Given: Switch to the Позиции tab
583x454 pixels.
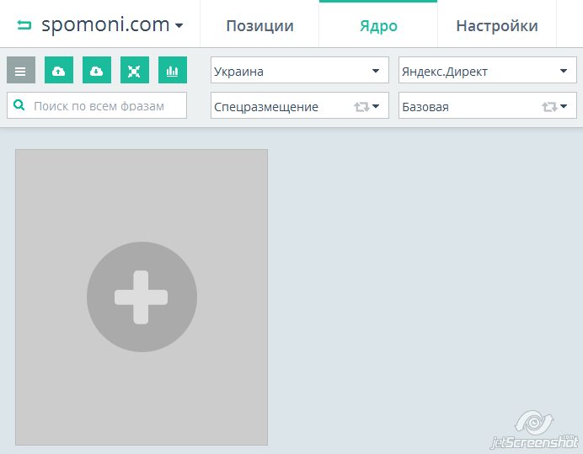Looking at the screenshot, I should [259, 25].
